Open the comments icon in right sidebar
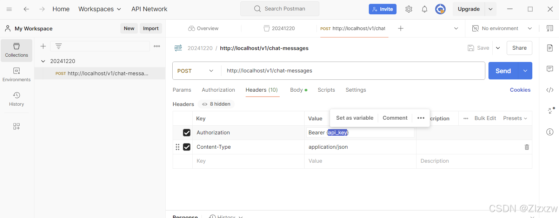 550,69
